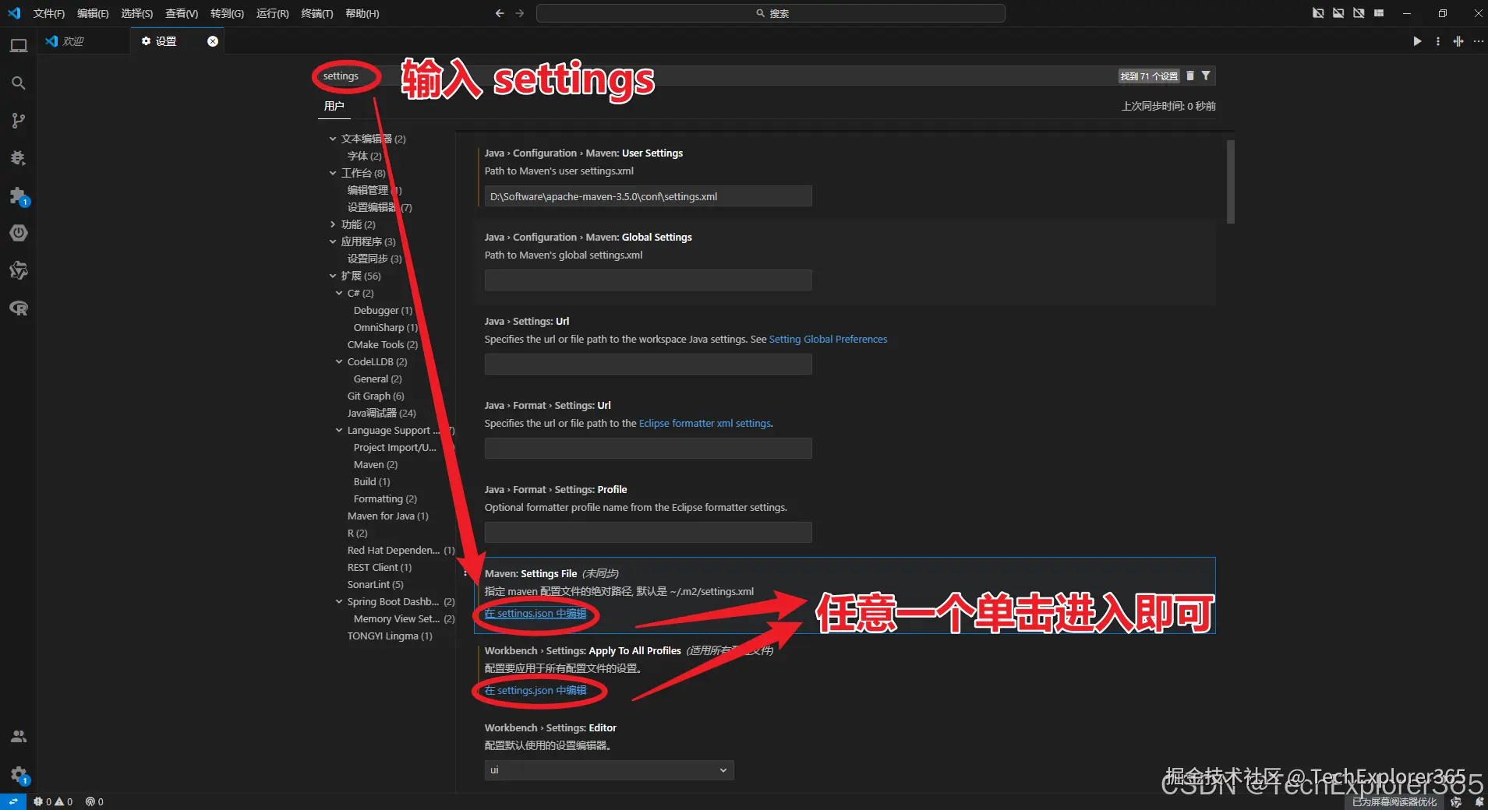Viewport: 1488px width, 810px height.
Task: Click the remote connection status bar icon
Action: coord(13,801)
